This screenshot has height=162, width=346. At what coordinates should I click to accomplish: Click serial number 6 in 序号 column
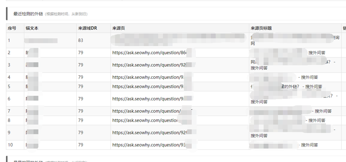coord(9,99)
